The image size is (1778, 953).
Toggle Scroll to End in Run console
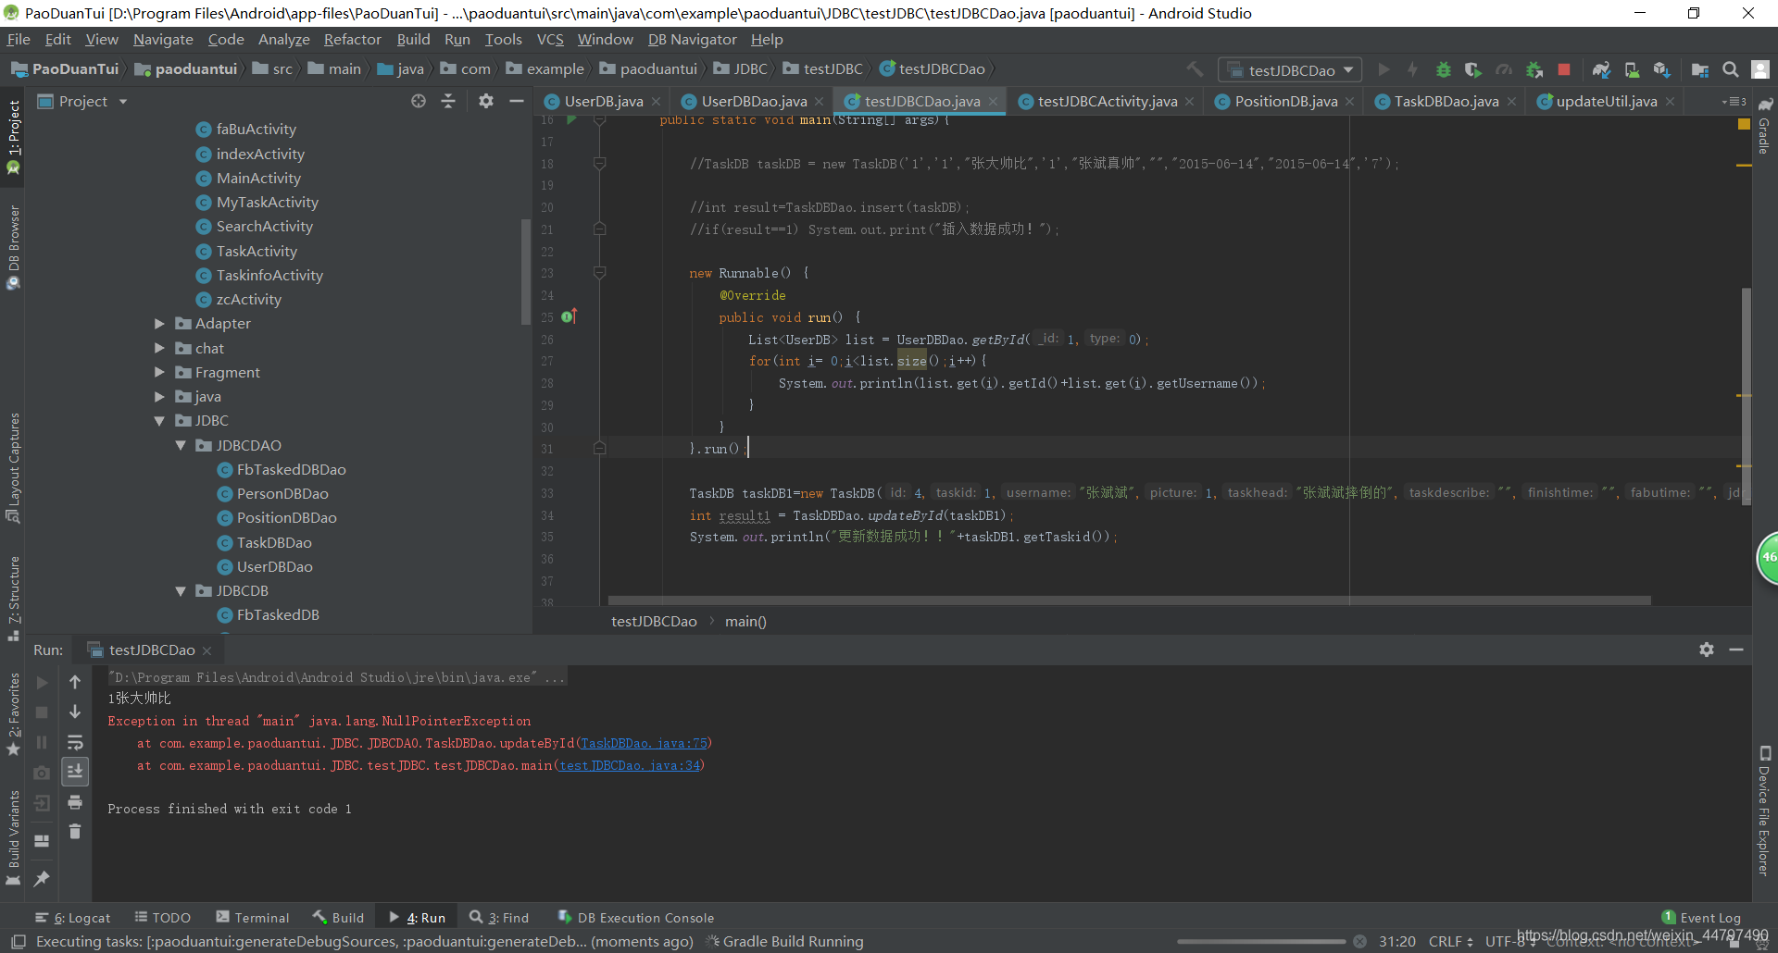point(75,771)
